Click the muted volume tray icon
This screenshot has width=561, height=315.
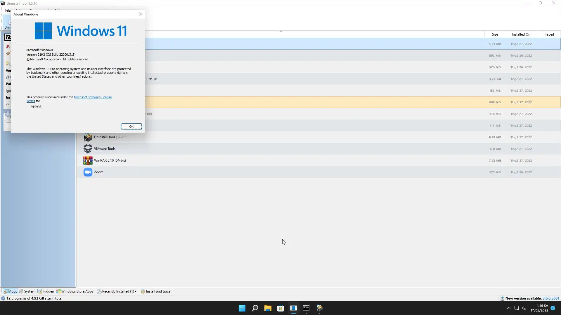pyautogui.click(x=524, y=308)
